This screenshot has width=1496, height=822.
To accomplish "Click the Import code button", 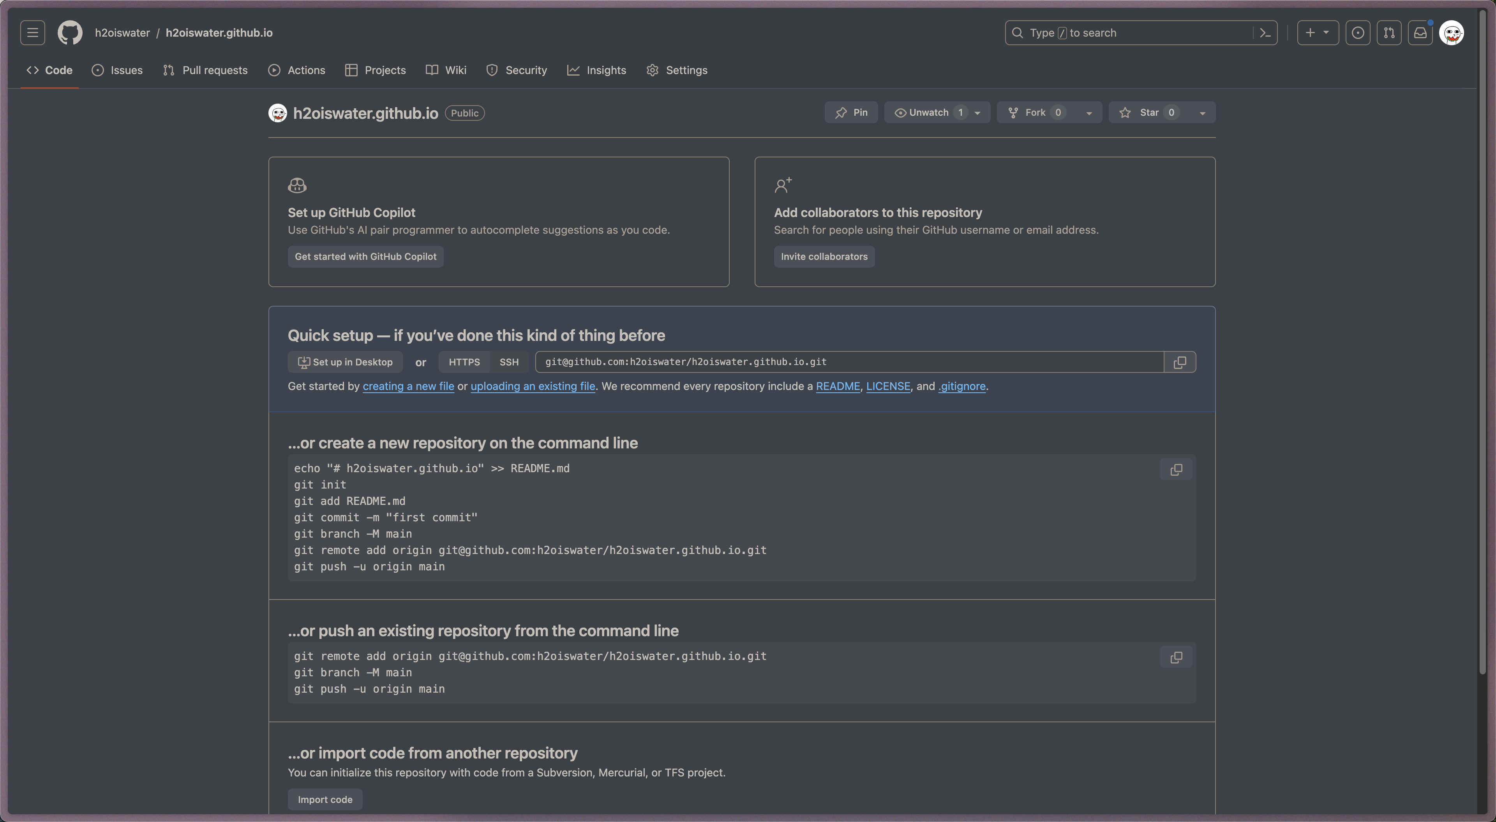I will [x=325, y=800].
